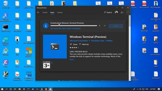Select the Keyboard shortcuts desktop icon

29,52
